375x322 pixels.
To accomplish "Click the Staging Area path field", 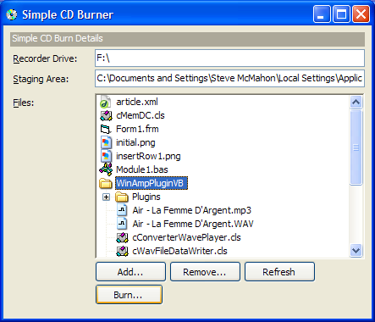I will click(229, 78).
